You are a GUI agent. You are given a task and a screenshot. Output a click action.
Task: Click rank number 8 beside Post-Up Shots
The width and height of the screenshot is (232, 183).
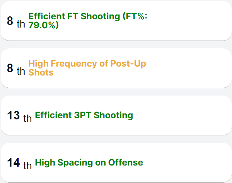click(x=10, y=68)
